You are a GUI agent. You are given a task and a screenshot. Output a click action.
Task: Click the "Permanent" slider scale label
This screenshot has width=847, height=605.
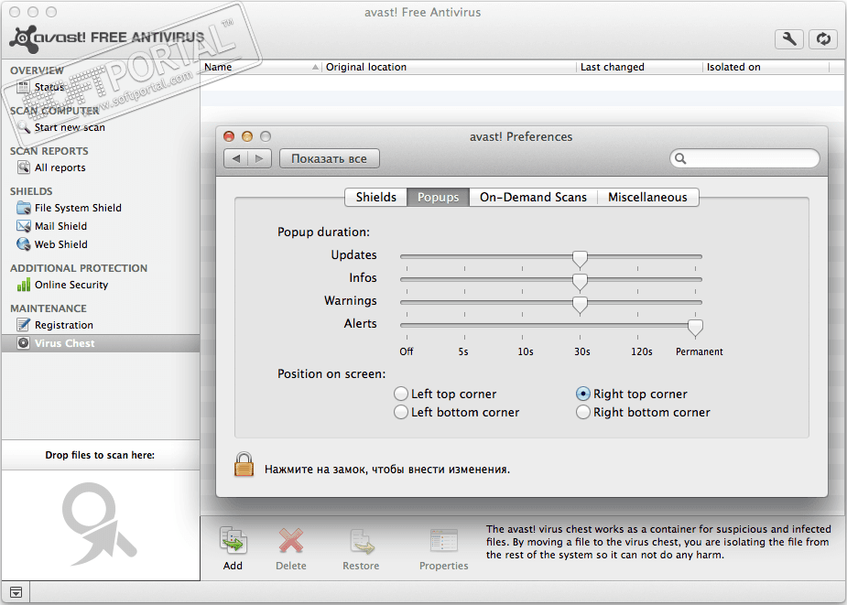699,351
